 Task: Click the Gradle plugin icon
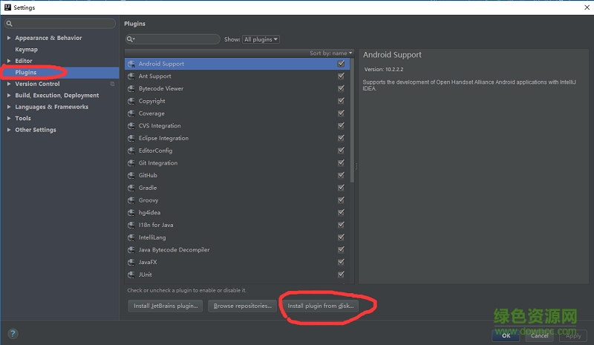tap(131, 188)
